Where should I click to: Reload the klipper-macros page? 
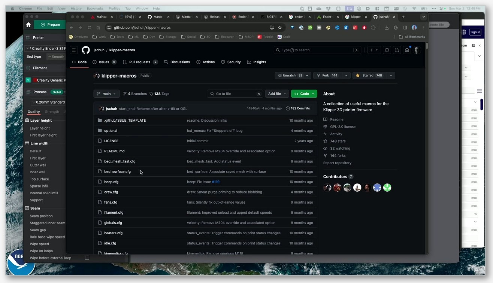(x=89, y=27)
